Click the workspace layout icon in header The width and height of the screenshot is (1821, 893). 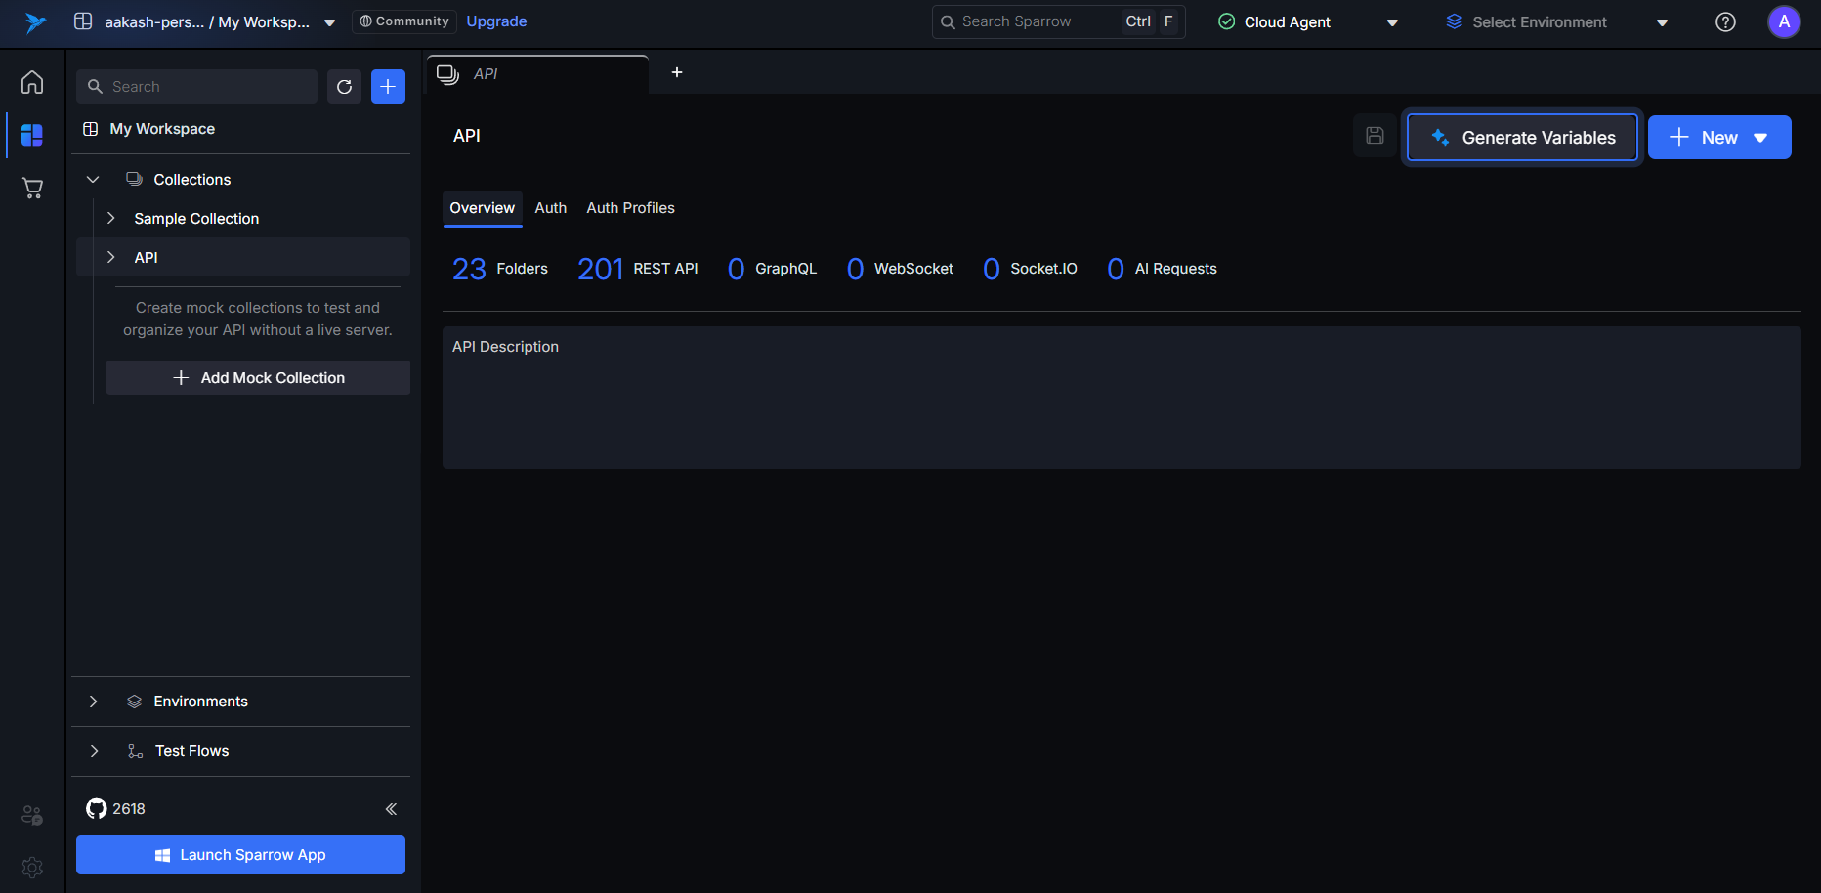pyautogui.click(x=83, y=21)
